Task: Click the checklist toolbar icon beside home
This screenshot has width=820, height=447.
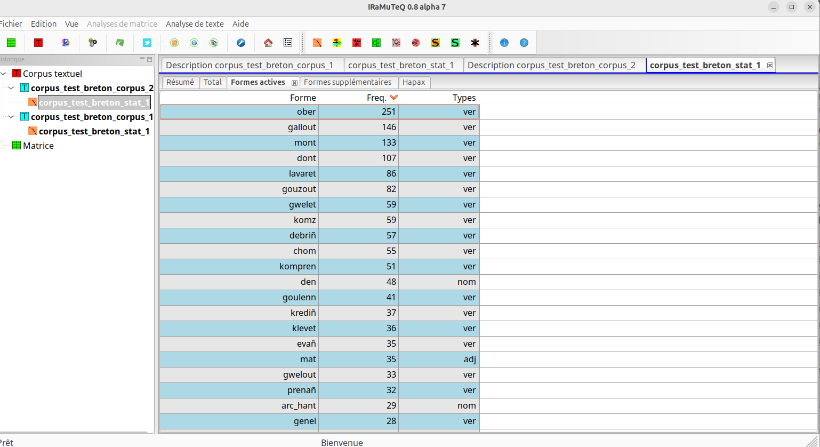Action: pos(288,43)
